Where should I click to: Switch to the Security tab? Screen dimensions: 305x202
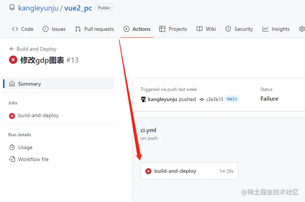239,29
